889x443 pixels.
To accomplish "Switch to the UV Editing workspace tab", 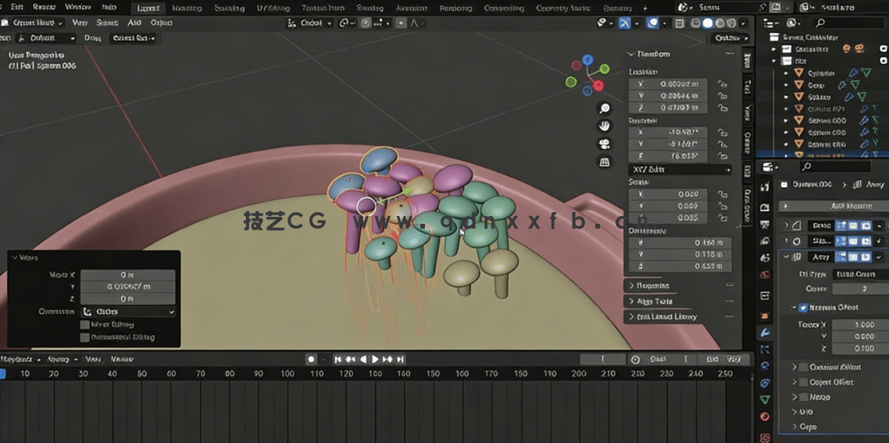I will pyautogui.click(x=274, y=9).
